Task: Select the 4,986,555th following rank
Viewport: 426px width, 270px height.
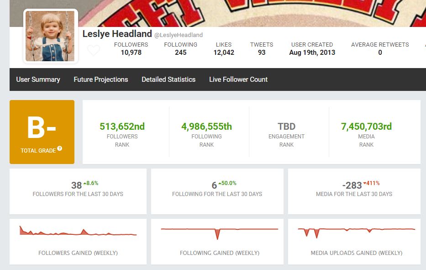Action: click(206, 127)
